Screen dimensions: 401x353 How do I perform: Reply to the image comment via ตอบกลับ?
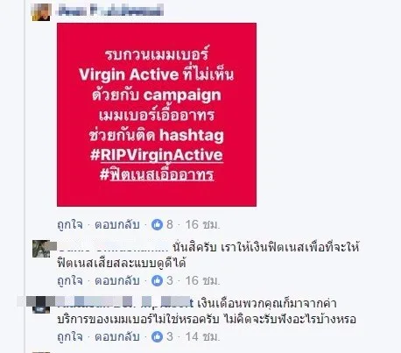(x=117, y=224)
